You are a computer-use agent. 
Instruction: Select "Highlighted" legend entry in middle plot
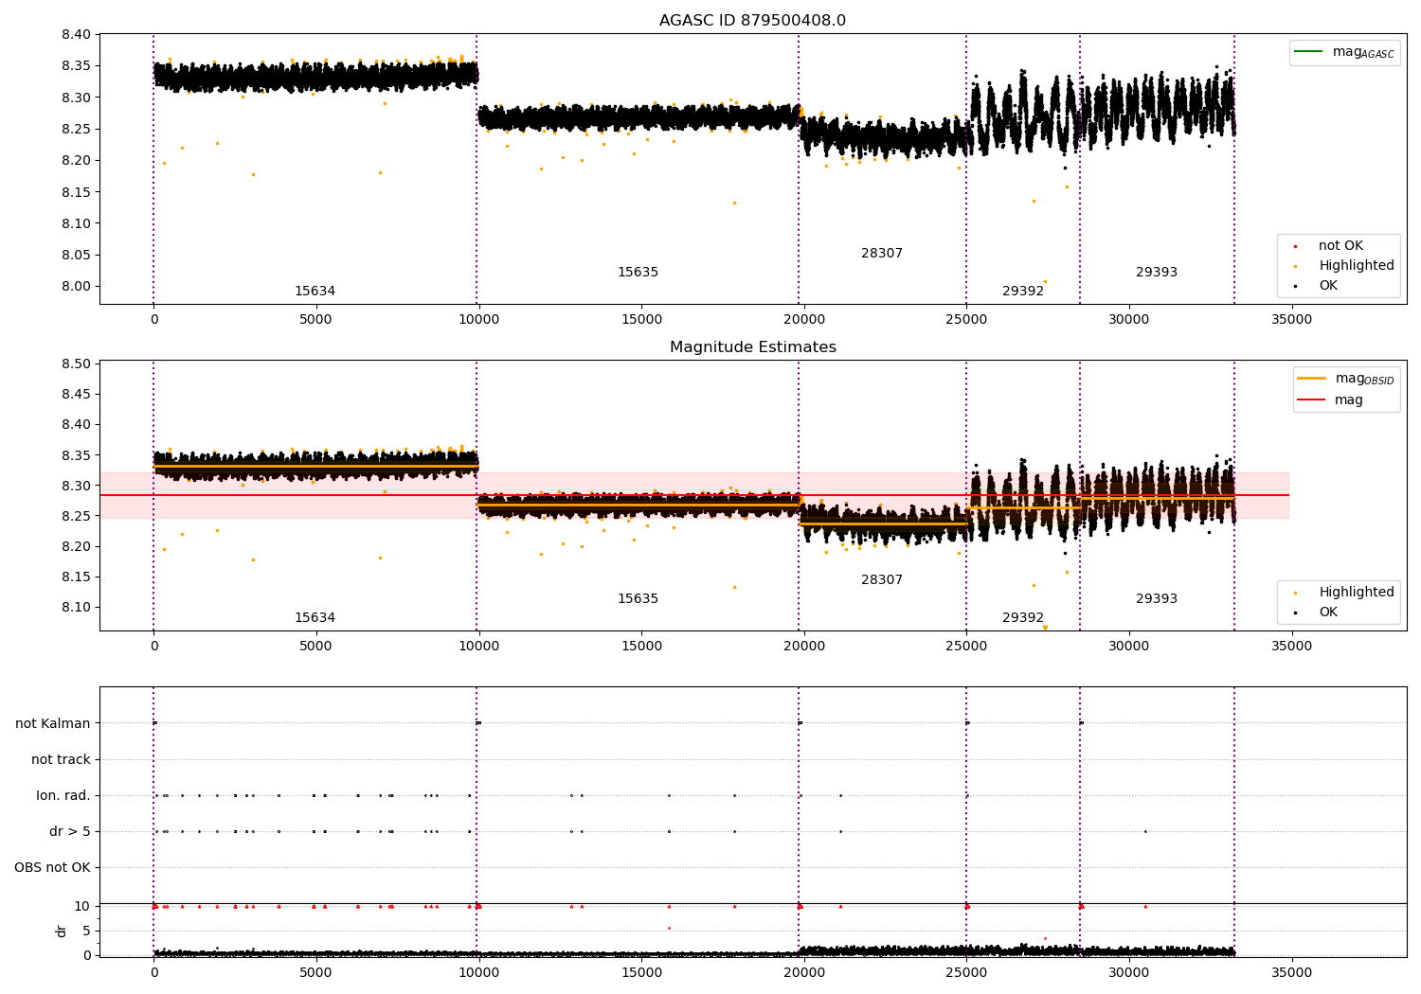[x=1356, y=592]
